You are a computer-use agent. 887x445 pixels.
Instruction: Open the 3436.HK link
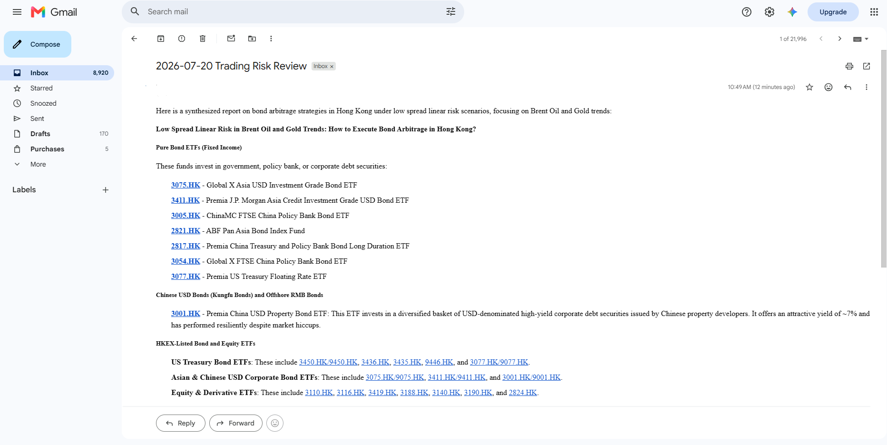point(375,362)
